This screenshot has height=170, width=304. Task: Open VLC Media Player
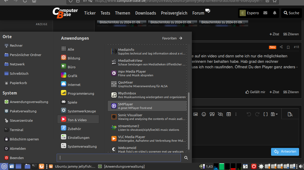coord(147,139)
